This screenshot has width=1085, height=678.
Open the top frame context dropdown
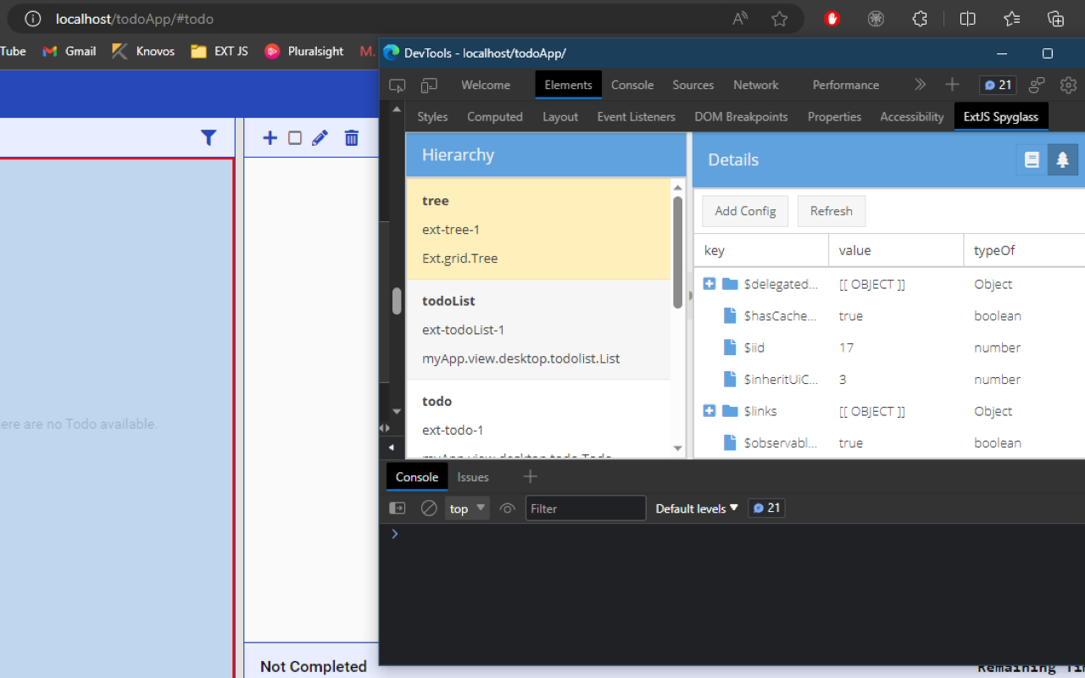point(466,508)
